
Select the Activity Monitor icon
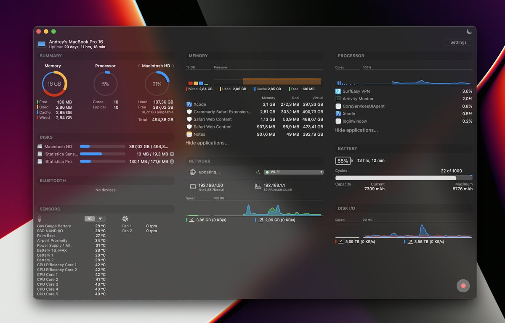(338, 99)
